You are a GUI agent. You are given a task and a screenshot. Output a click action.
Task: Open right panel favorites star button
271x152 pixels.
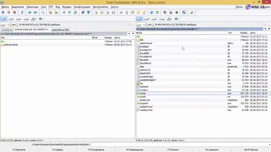coord(265,29)
